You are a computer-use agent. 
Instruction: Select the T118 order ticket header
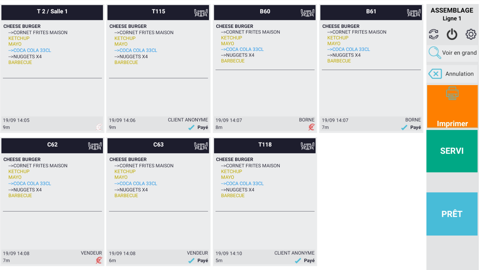265,145
